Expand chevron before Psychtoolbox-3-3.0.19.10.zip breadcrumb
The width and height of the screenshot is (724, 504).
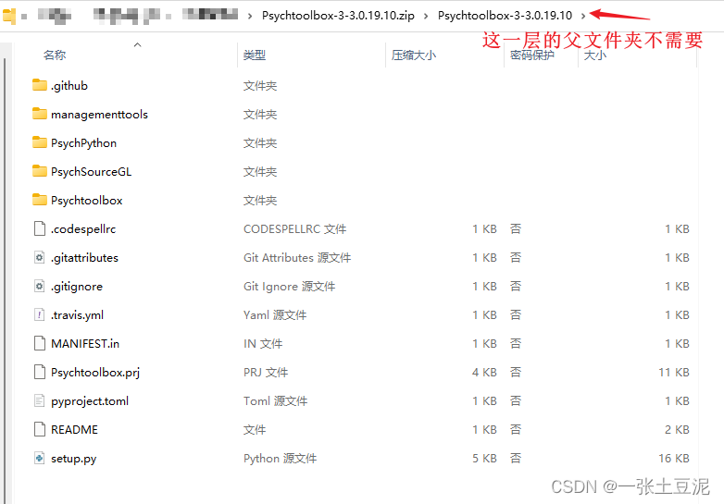[250, 16]
